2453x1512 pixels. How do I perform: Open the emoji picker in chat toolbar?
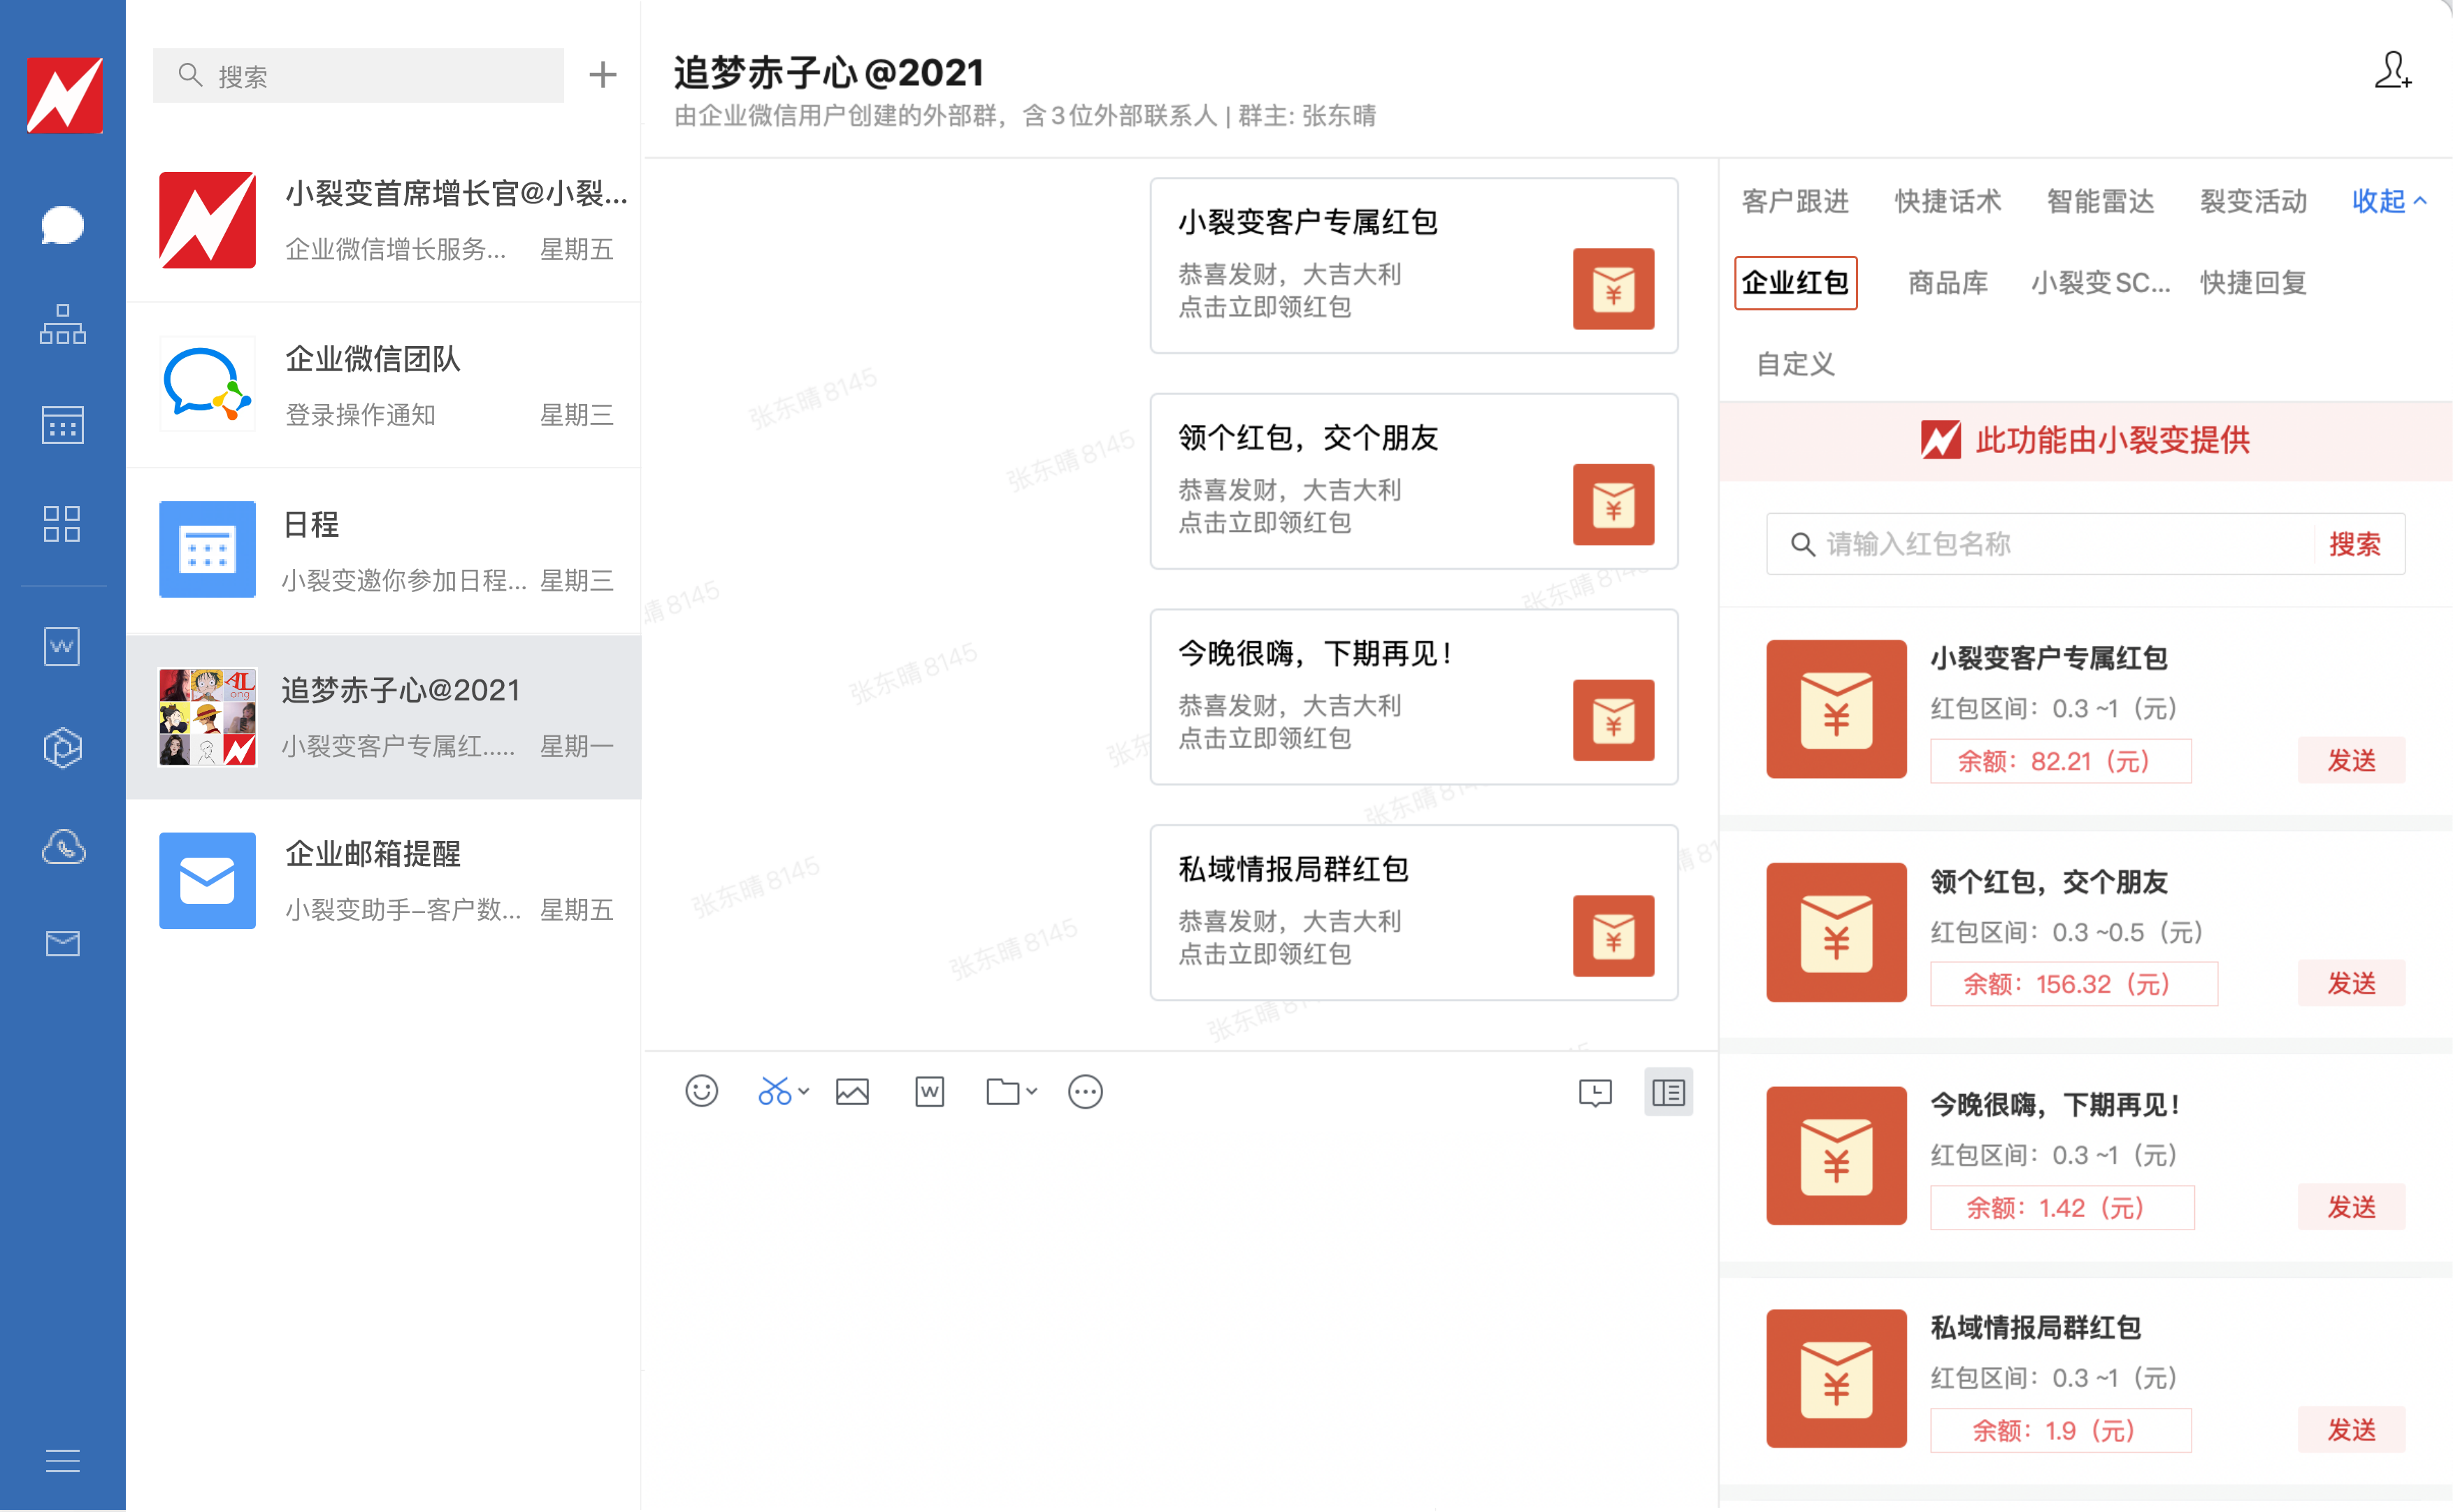point(702,1091)
